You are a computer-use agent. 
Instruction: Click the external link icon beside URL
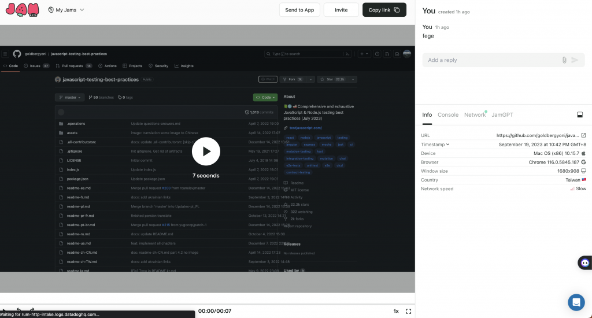(x=583, y=135)
